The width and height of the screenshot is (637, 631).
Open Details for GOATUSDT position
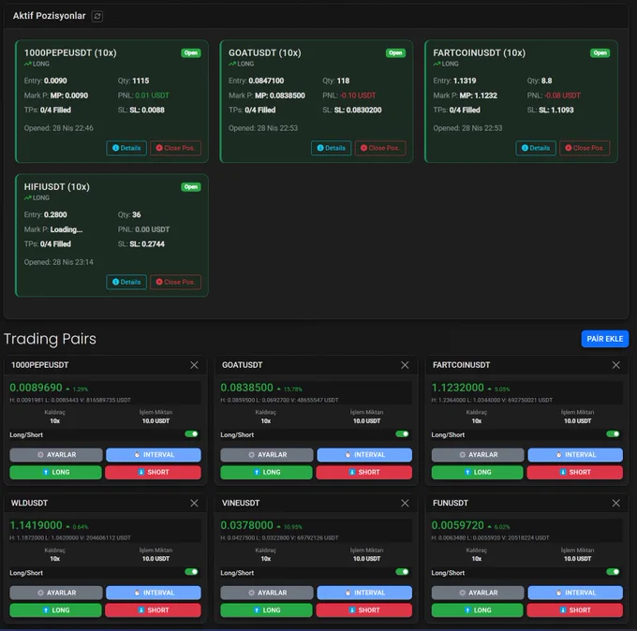pyautogui.click(x=331, y=148)
